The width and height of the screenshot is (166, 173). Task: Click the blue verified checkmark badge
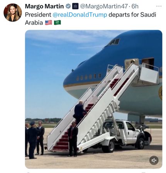click(68, 6)
